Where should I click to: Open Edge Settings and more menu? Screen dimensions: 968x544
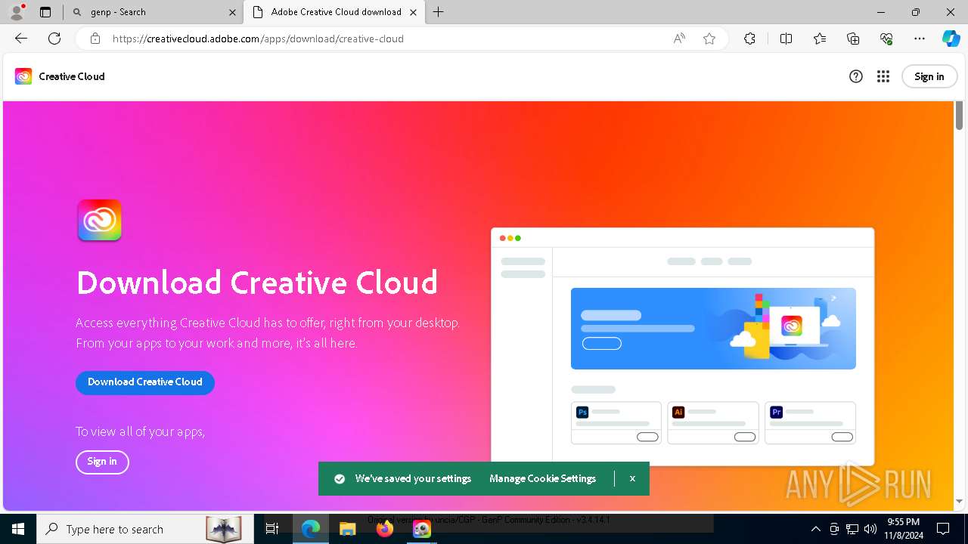pos(920,39)
